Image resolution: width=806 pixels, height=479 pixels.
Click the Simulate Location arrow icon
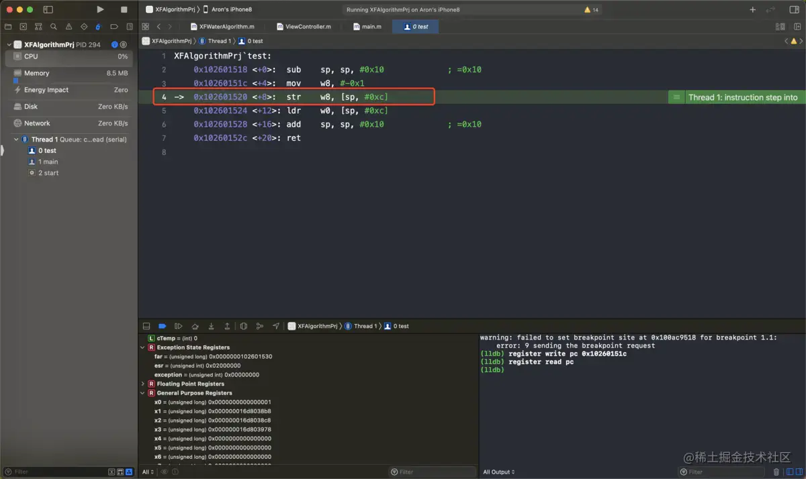coord(276,326)
